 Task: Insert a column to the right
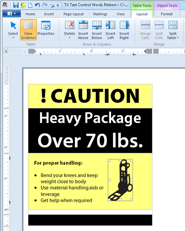click(124, 30)
